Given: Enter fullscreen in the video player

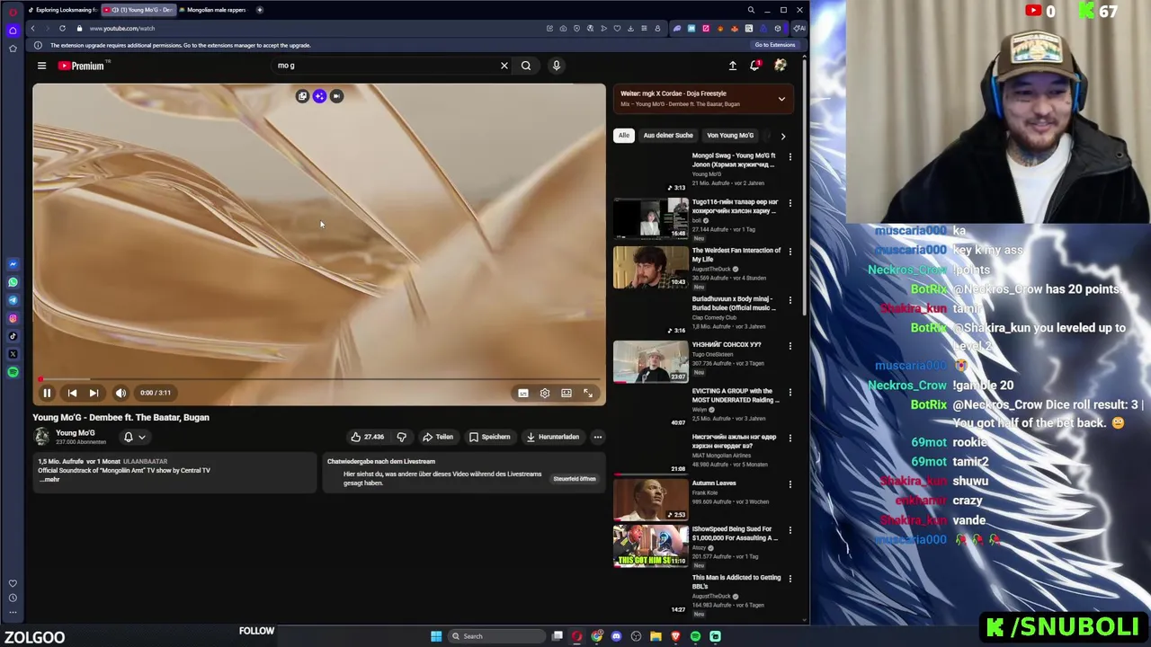Looking at the screenshot, I should pos(588,393).
